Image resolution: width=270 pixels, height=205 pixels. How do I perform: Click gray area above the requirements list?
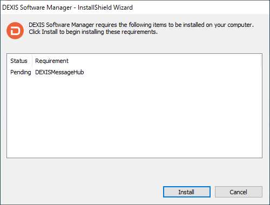[134, 46]
